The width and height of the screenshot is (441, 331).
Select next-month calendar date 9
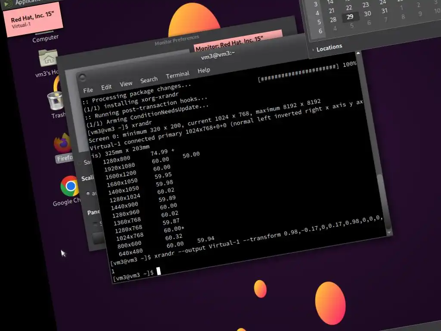click(x=420, y=13)
